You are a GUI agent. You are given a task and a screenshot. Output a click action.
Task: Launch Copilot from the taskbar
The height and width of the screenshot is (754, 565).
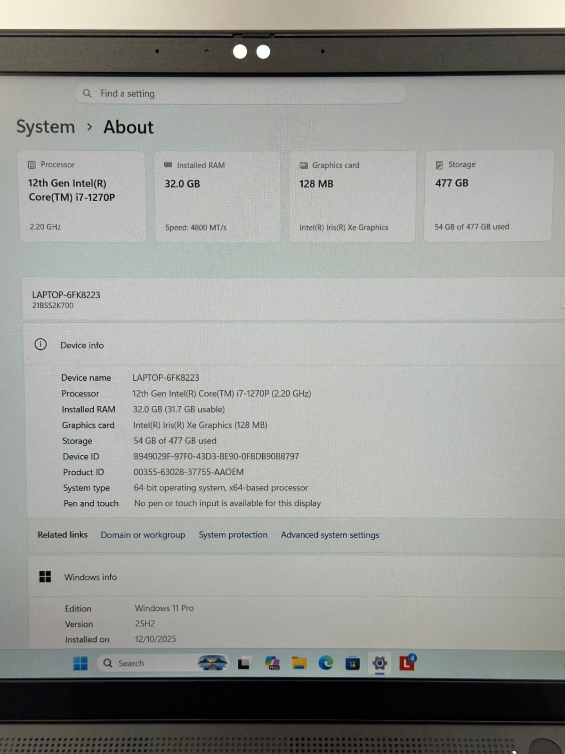(272, 663)
